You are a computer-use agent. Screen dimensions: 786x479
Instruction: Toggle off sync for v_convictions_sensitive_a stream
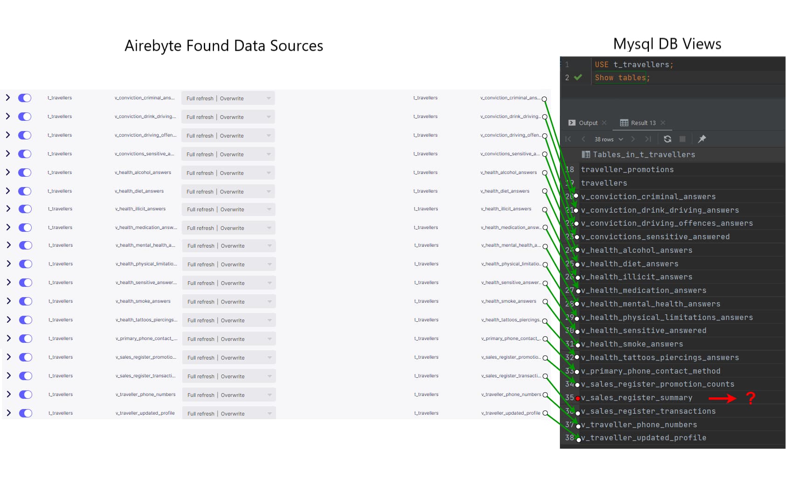tap(25, 154)
